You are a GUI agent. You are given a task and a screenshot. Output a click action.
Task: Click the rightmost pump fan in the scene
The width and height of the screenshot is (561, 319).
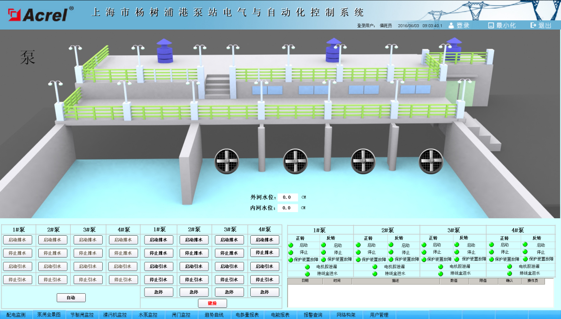(431, 161)
